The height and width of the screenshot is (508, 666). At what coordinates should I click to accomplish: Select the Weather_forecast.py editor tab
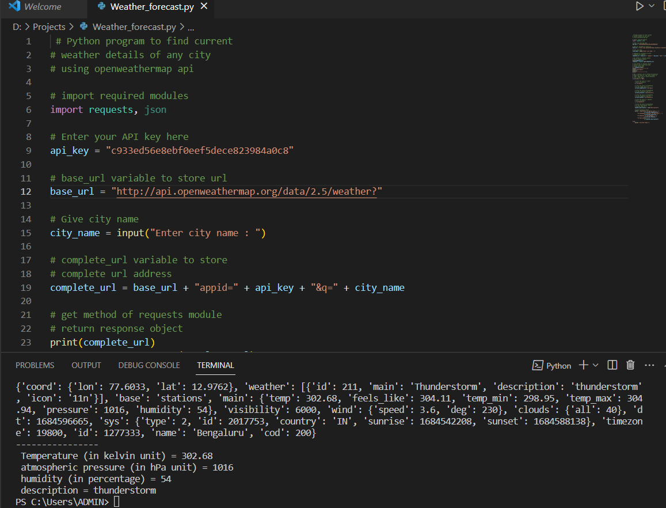151,7
